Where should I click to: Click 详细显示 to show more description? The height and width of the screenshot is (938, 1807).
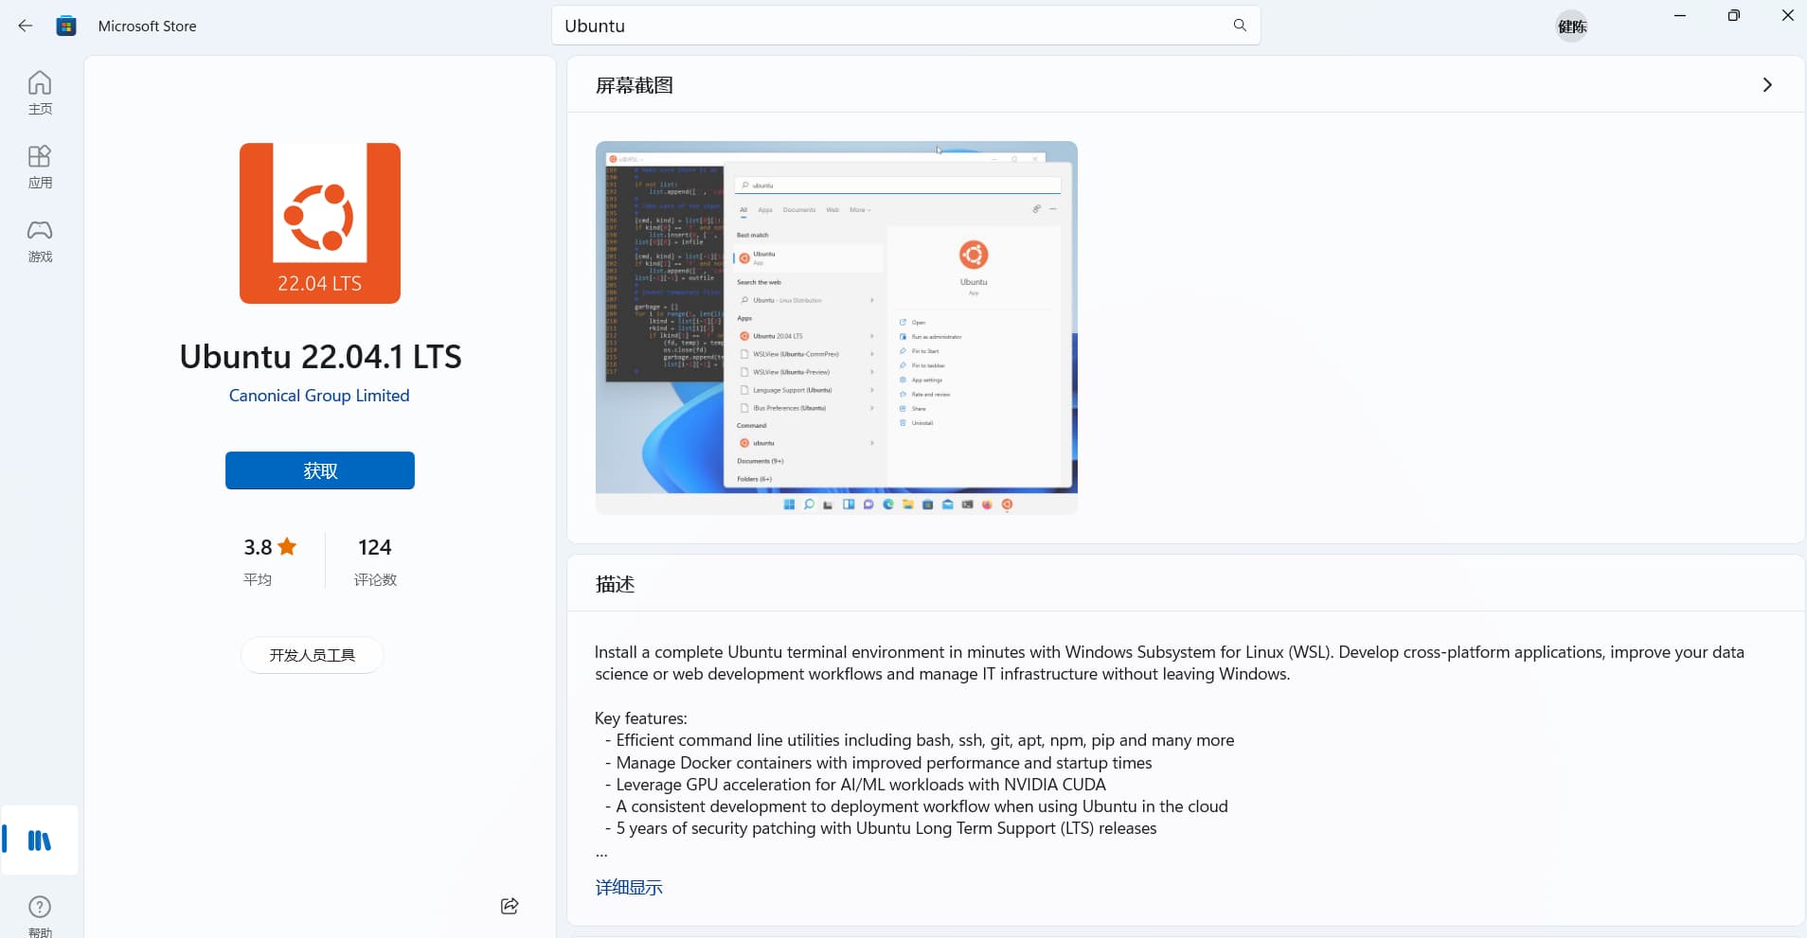[629, 887]
